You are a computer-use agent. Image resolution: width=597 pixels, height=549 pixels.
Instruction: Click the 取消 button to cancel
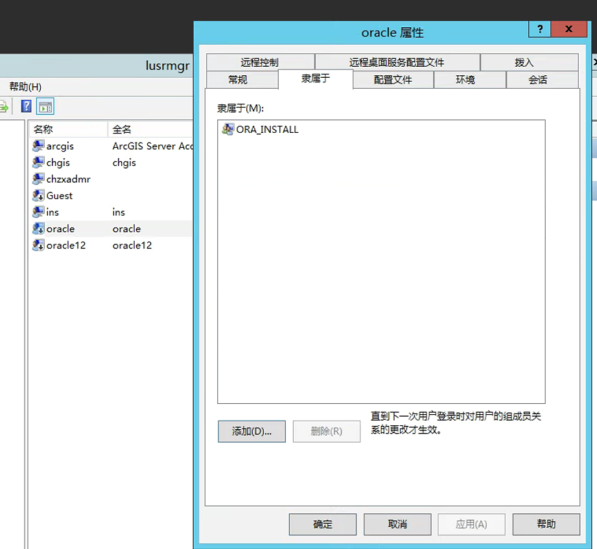[397, 524]
